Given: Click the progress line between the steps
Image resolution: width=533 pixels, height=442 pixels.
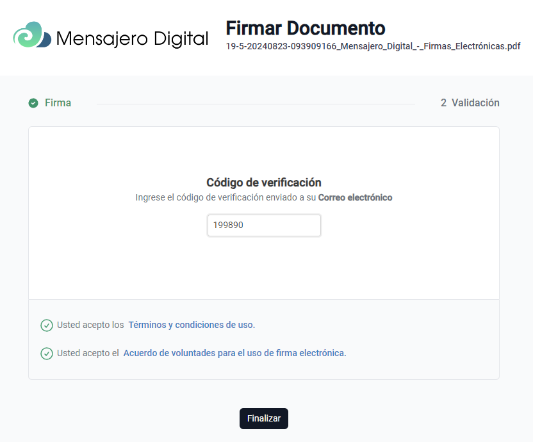Looking at the screenshot, I should tap(256, 104).
